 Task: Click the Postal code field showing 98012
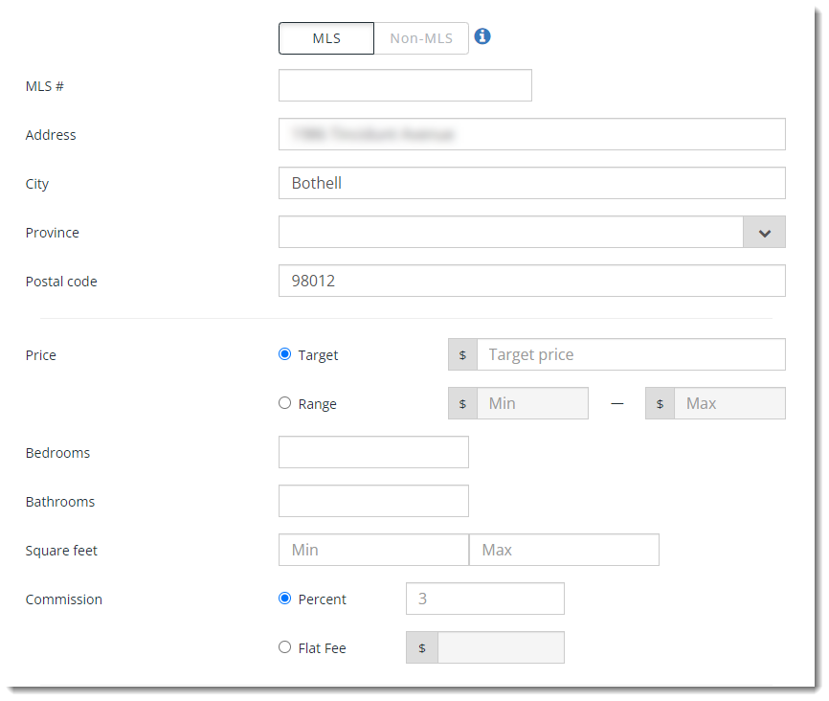[x=531, y=281]
